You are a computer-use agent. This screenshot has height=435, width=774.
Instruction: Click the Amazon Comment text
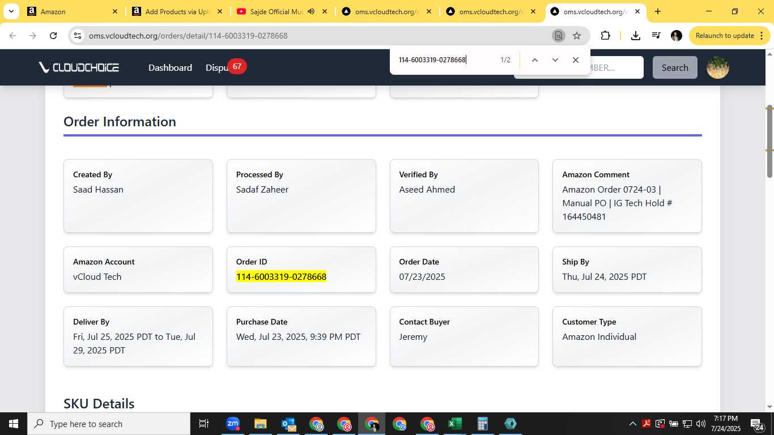tap(617, 203)
